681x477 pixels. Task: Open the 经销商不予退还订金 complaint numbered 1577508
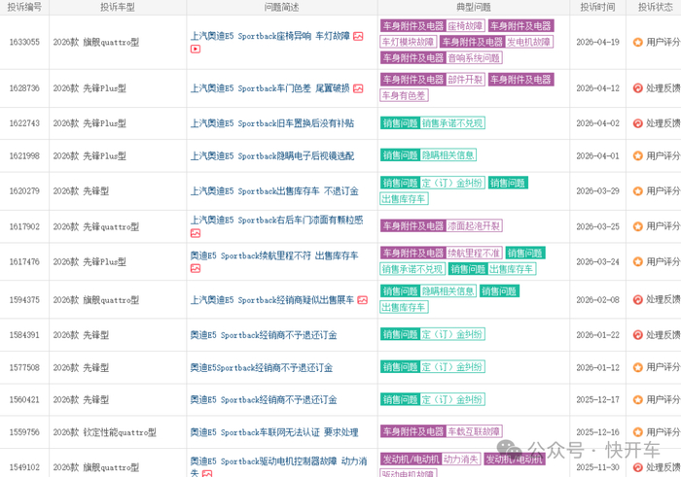[262, 368]
